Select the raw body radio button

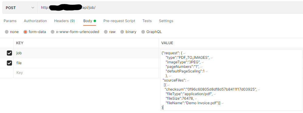coord(106,32)
